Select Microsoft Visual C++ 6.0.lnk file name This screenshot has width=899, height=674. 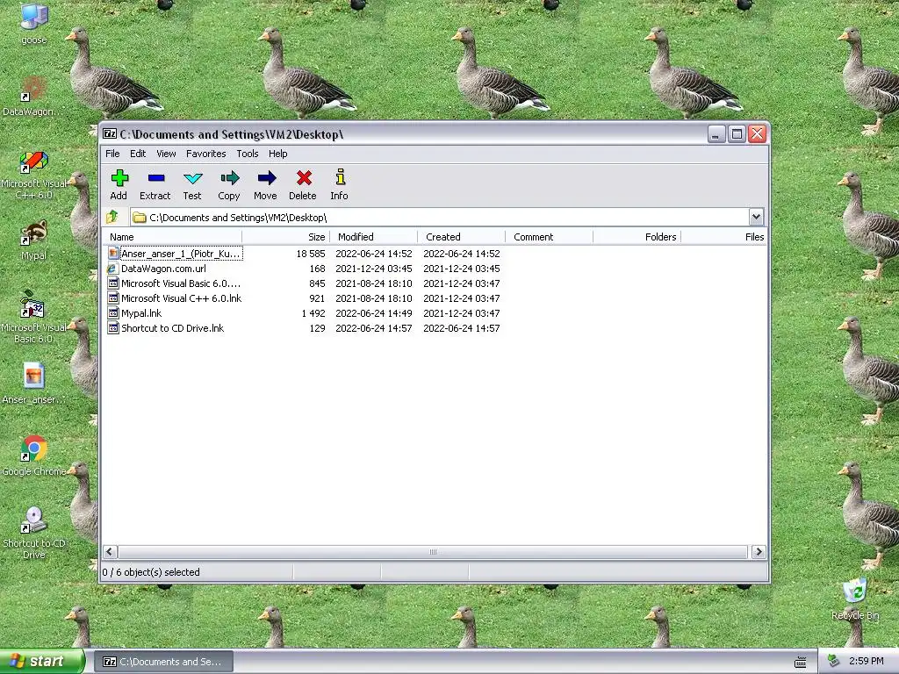(181, 298)
